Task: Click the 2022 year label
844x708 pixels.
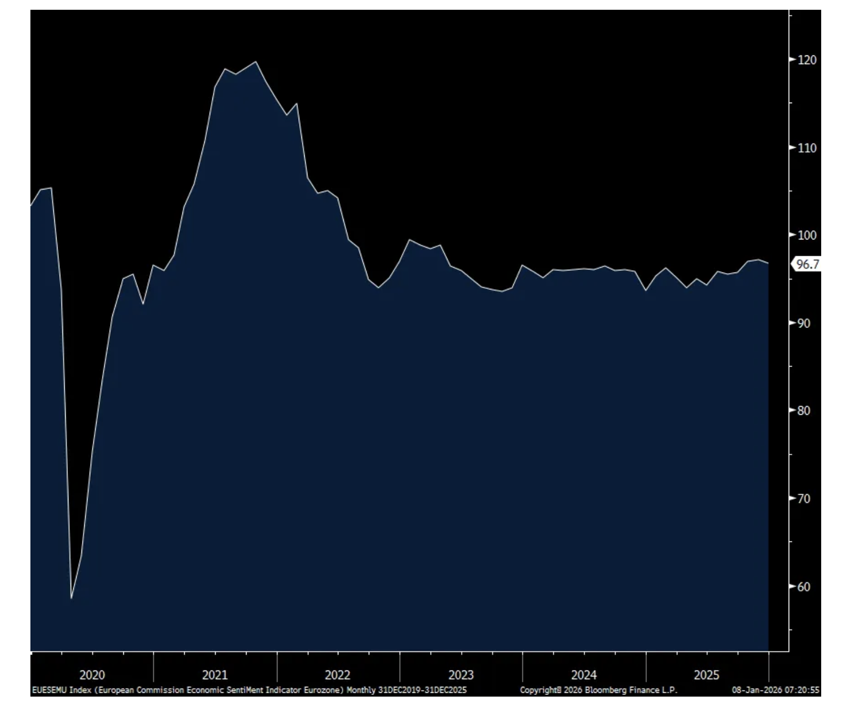Action: pyautogui.click(x=338, y=675)
